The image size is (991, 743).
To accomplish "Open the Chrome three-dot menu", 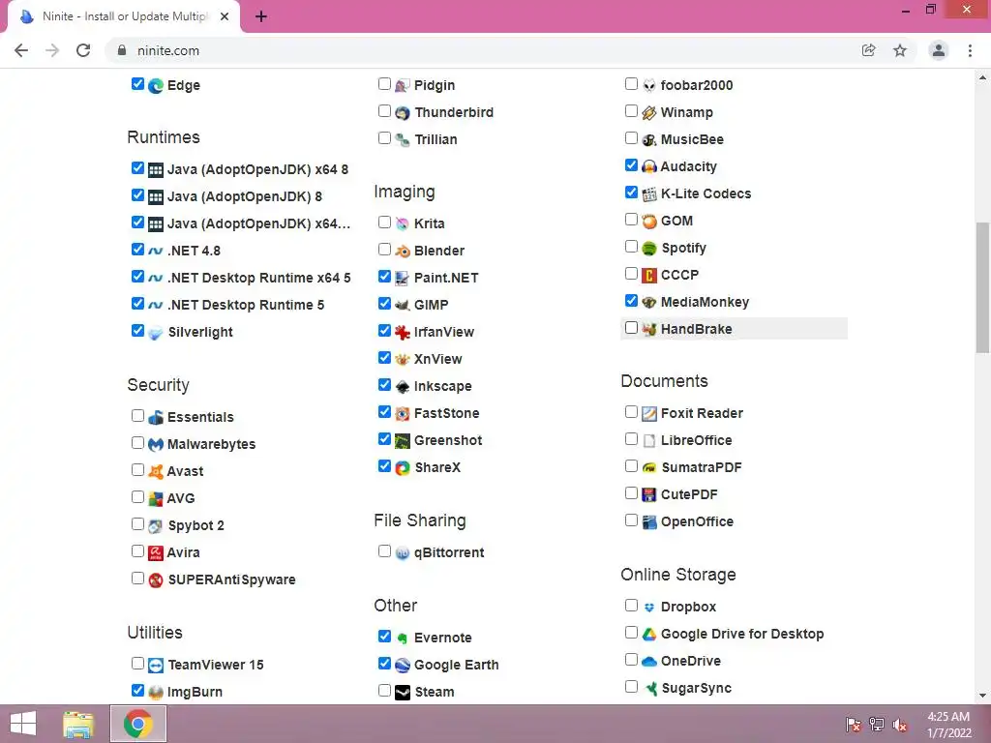I will tap(970, 50).
